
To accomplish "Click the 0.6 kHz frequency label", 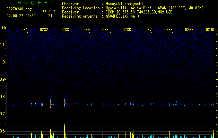I will tap(3, 131).
